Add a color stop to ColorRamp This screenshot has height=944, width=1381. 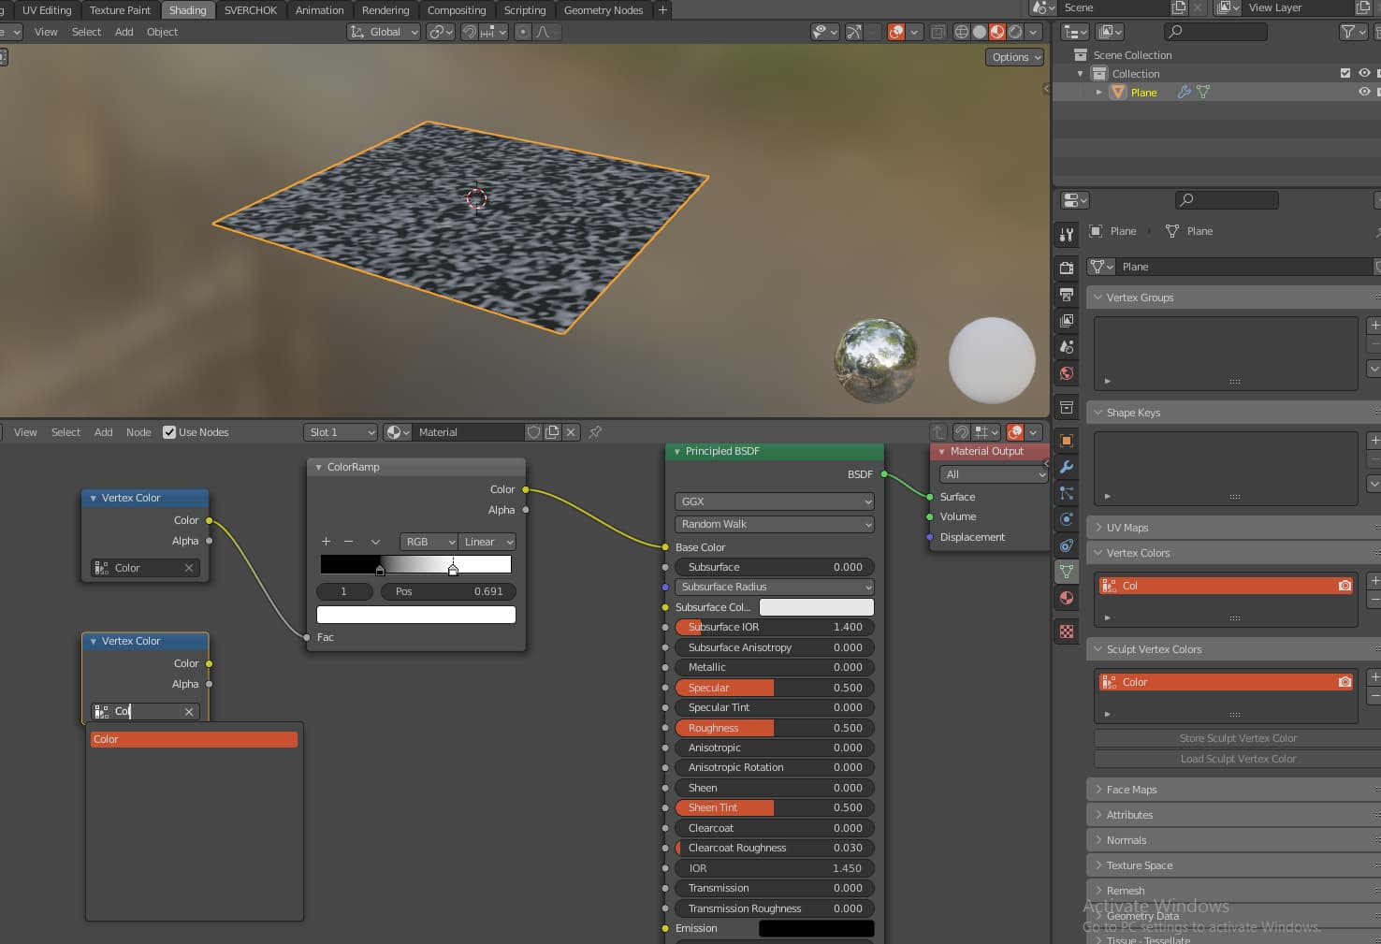(x=326, y=542)
